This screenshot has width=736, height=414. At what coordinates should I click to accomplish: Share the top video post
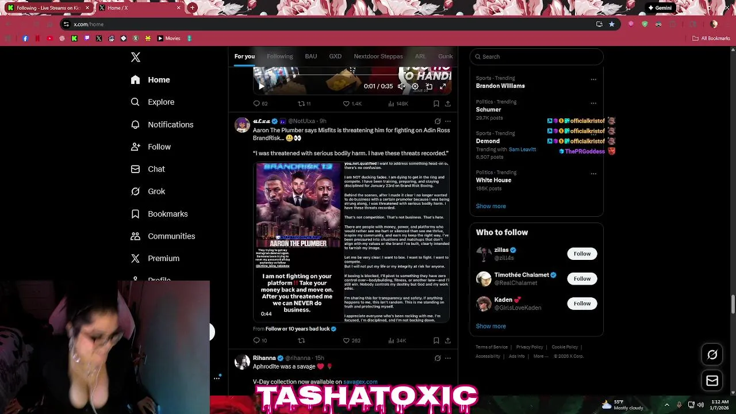pos(448,103)
